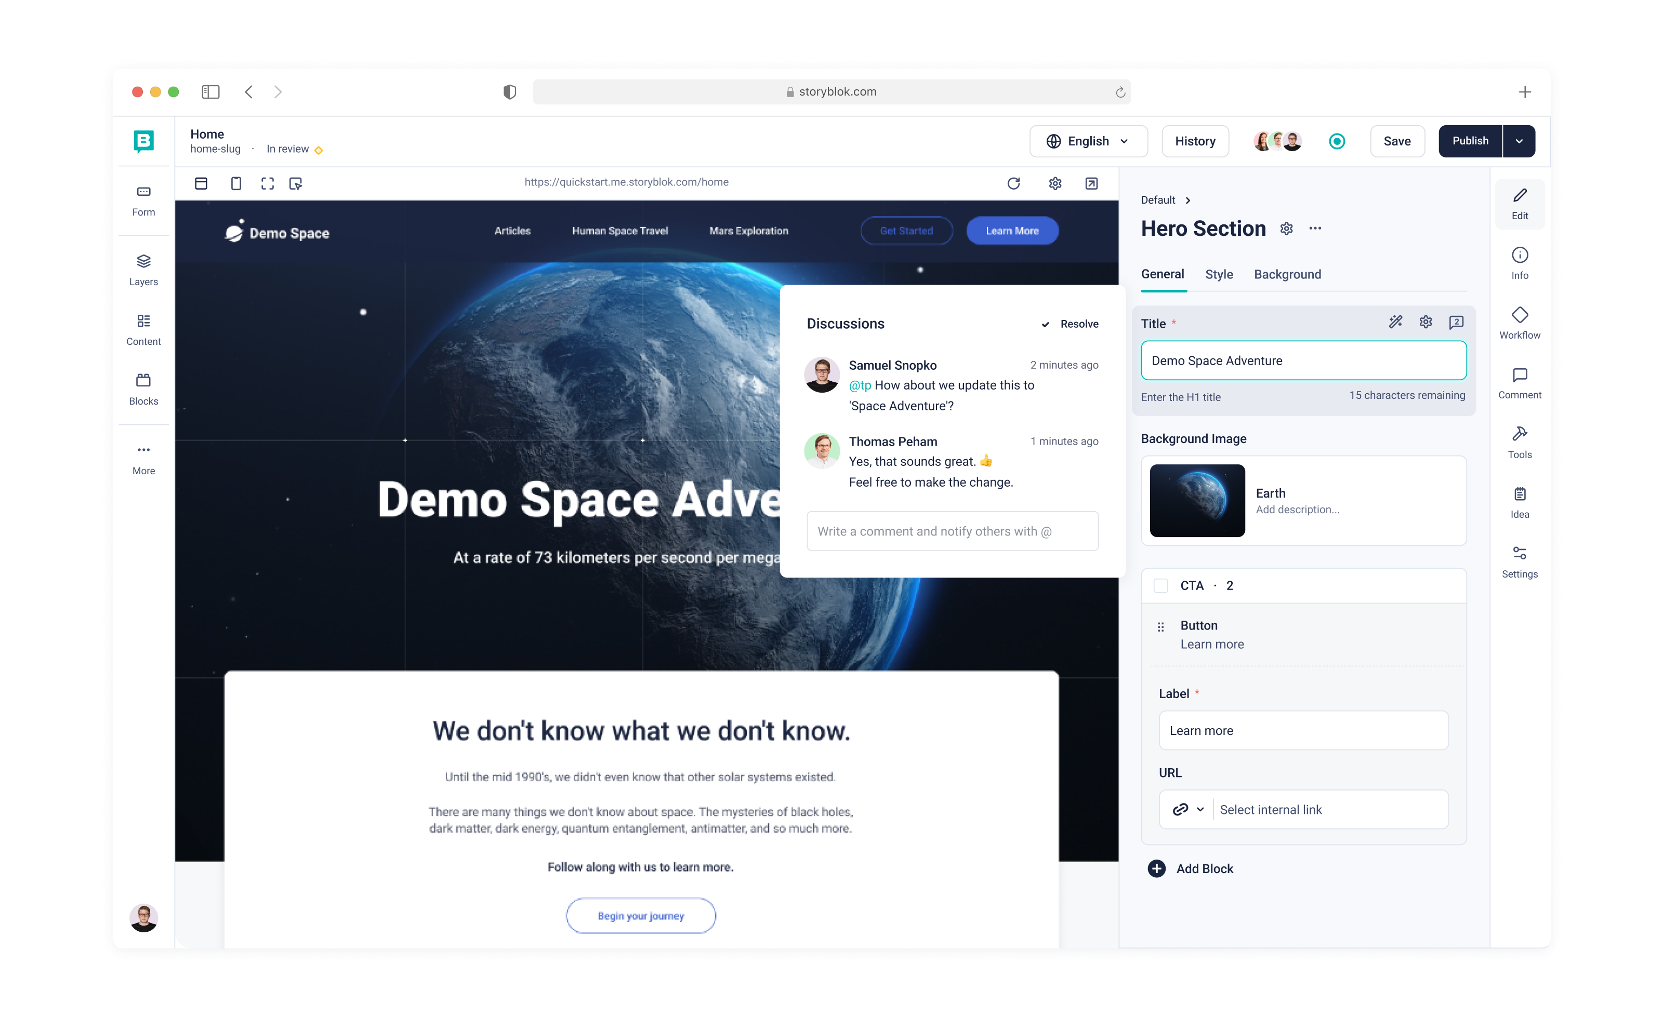
Task: Switch to the Background tab
Action: (1287, 274)
